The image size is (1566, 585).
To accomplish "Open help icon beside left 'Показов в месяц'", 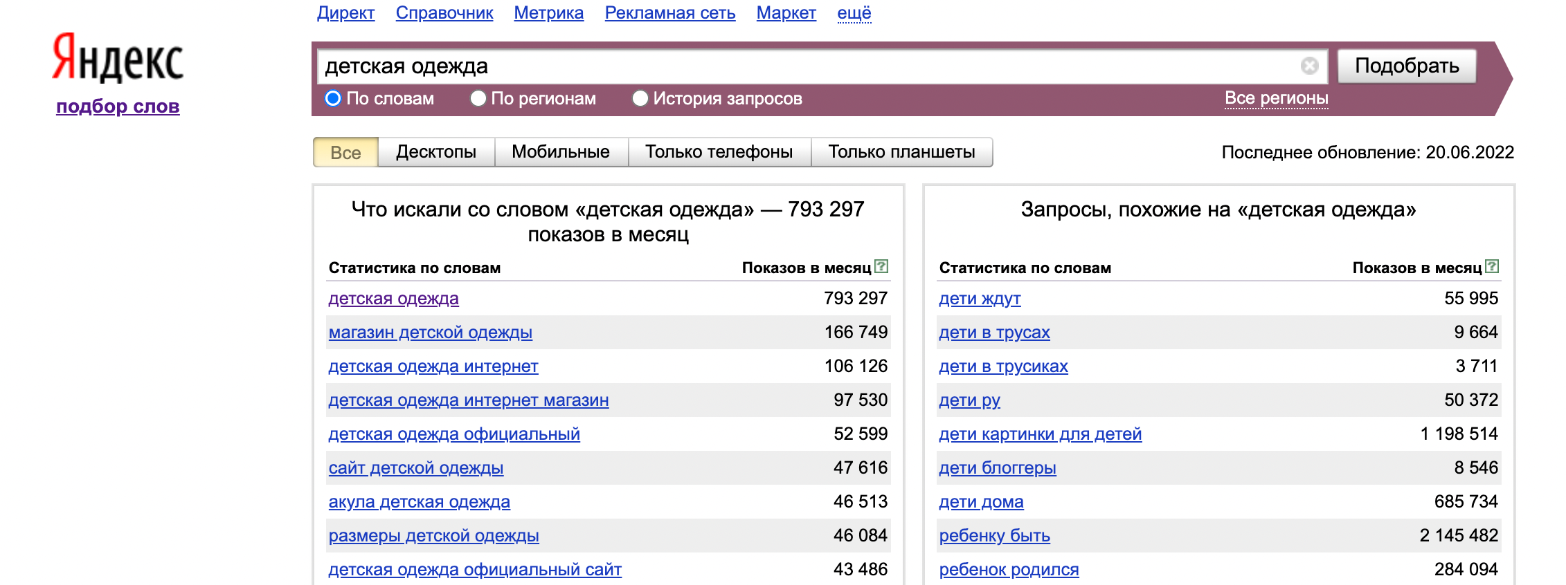I will coord(881,266).
